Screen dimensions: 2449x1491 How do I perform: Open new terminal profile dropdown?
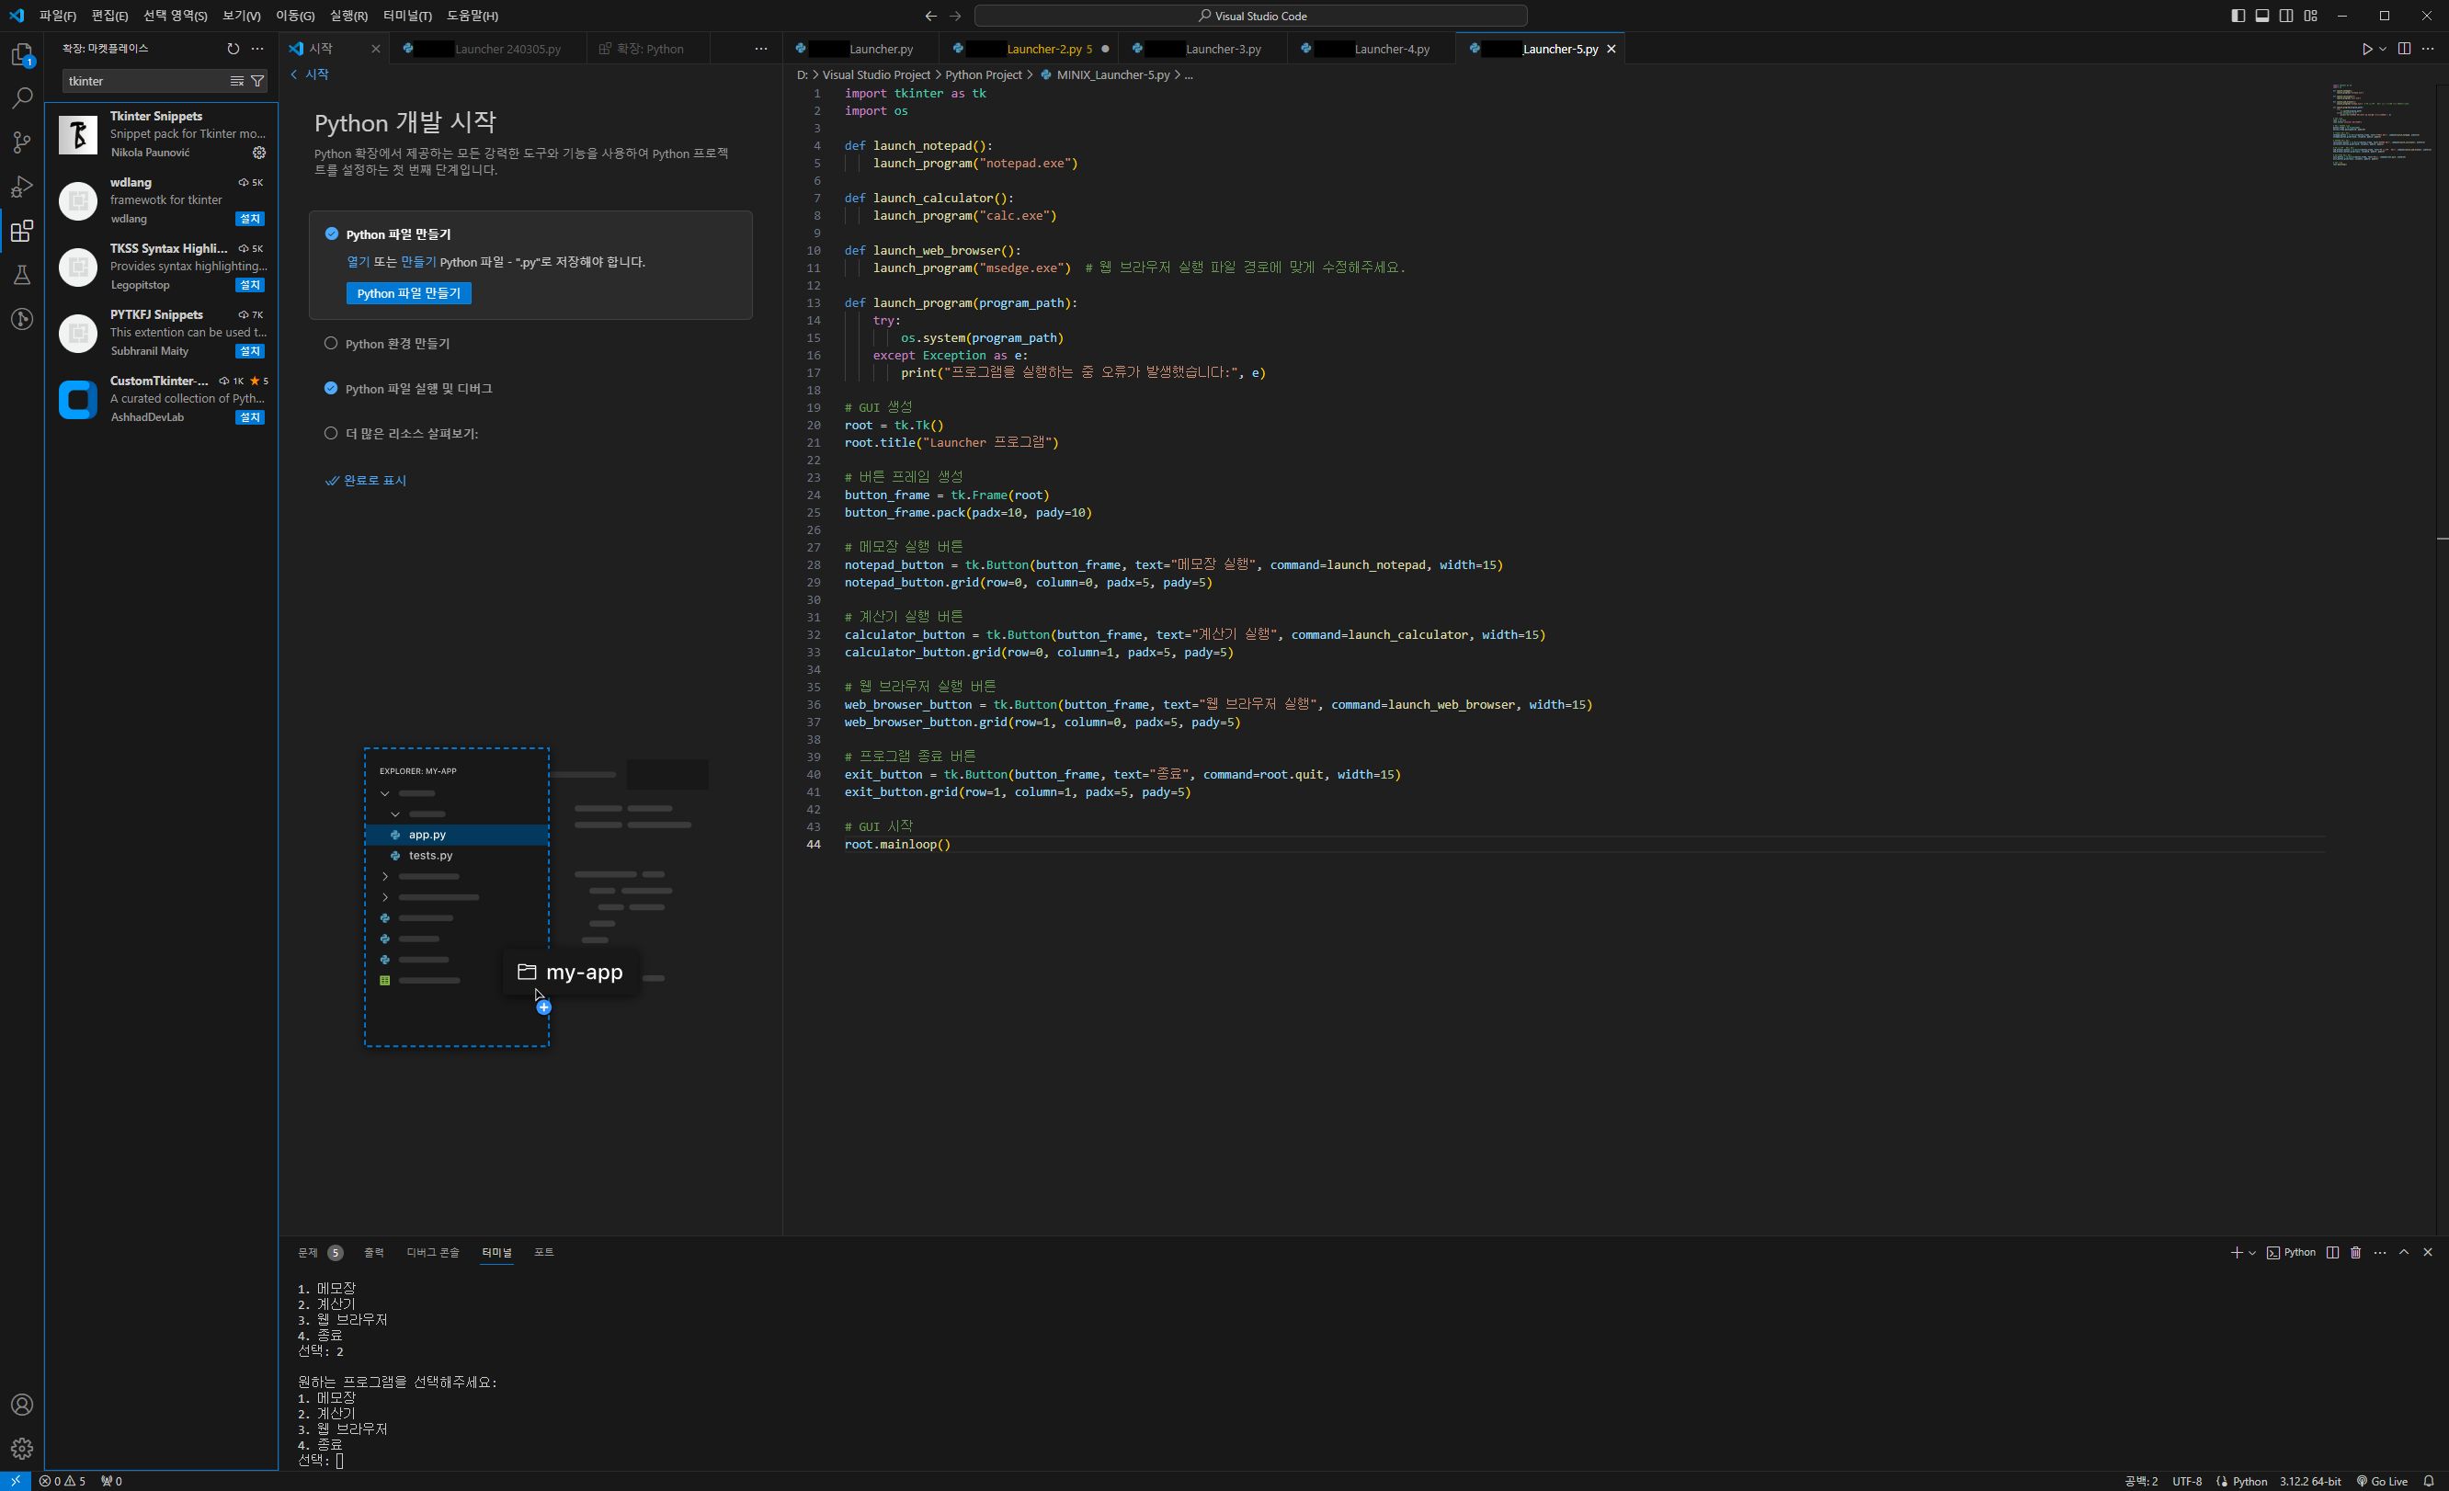pos(2252,1252)
